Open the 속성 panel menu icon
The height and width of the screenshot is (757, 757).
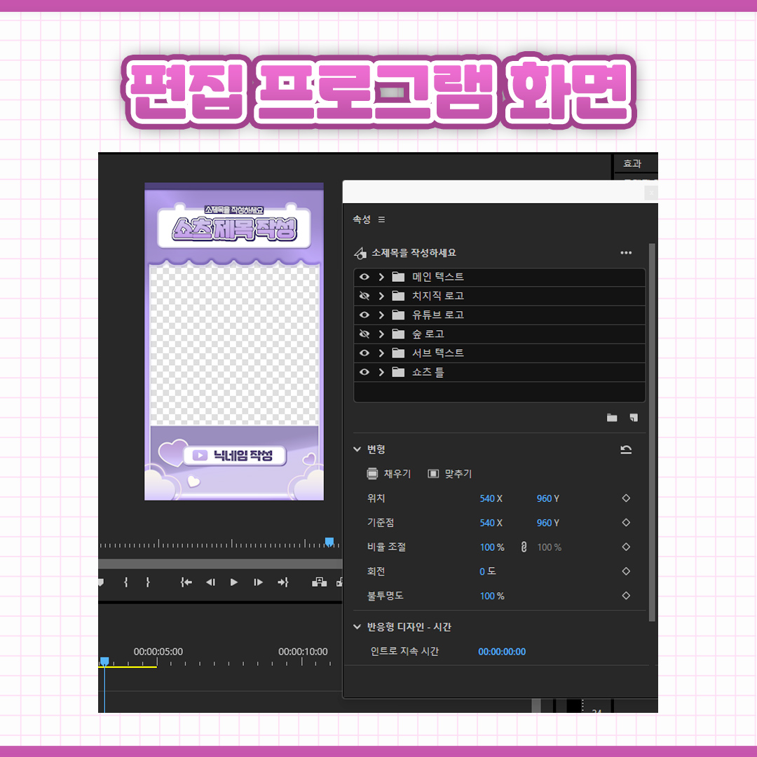pyautogui.click(x=381, y=219)
